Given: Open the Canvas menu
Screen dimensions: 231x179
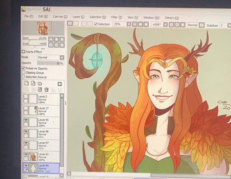Looking at the screenshot, I should pos(60,17).
